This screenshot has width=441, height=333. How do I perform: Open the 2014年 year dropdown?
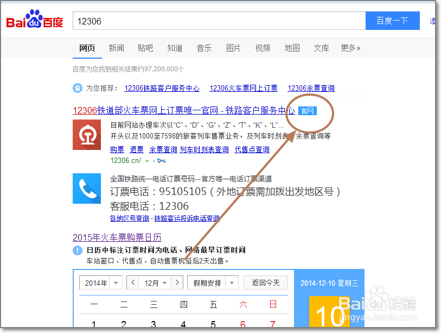pyautogui.click(x=100, y=282)
